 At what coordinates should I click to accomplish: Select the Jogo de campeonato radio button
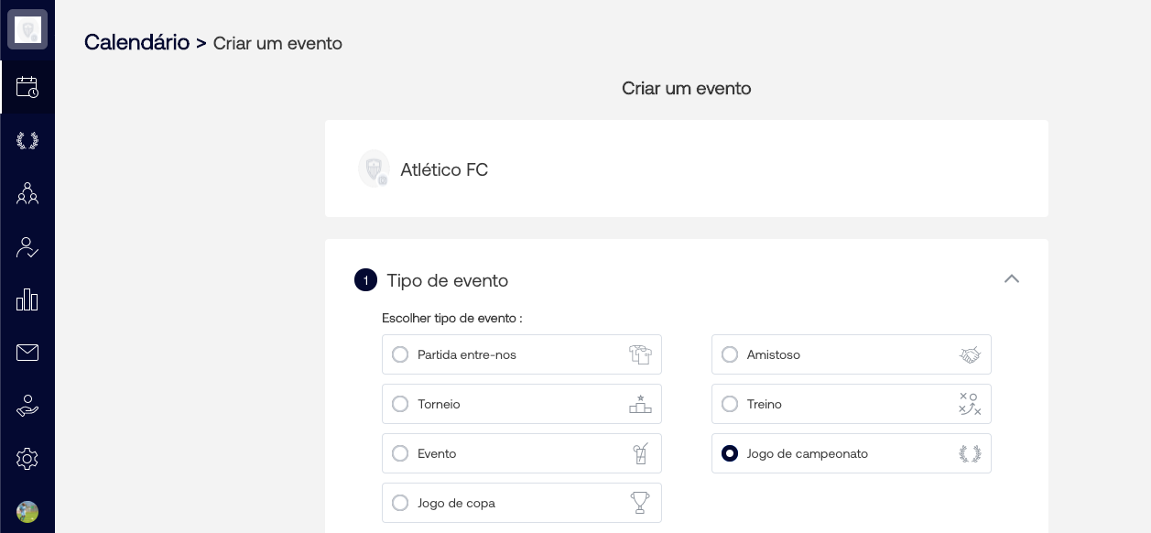(730, 453)
